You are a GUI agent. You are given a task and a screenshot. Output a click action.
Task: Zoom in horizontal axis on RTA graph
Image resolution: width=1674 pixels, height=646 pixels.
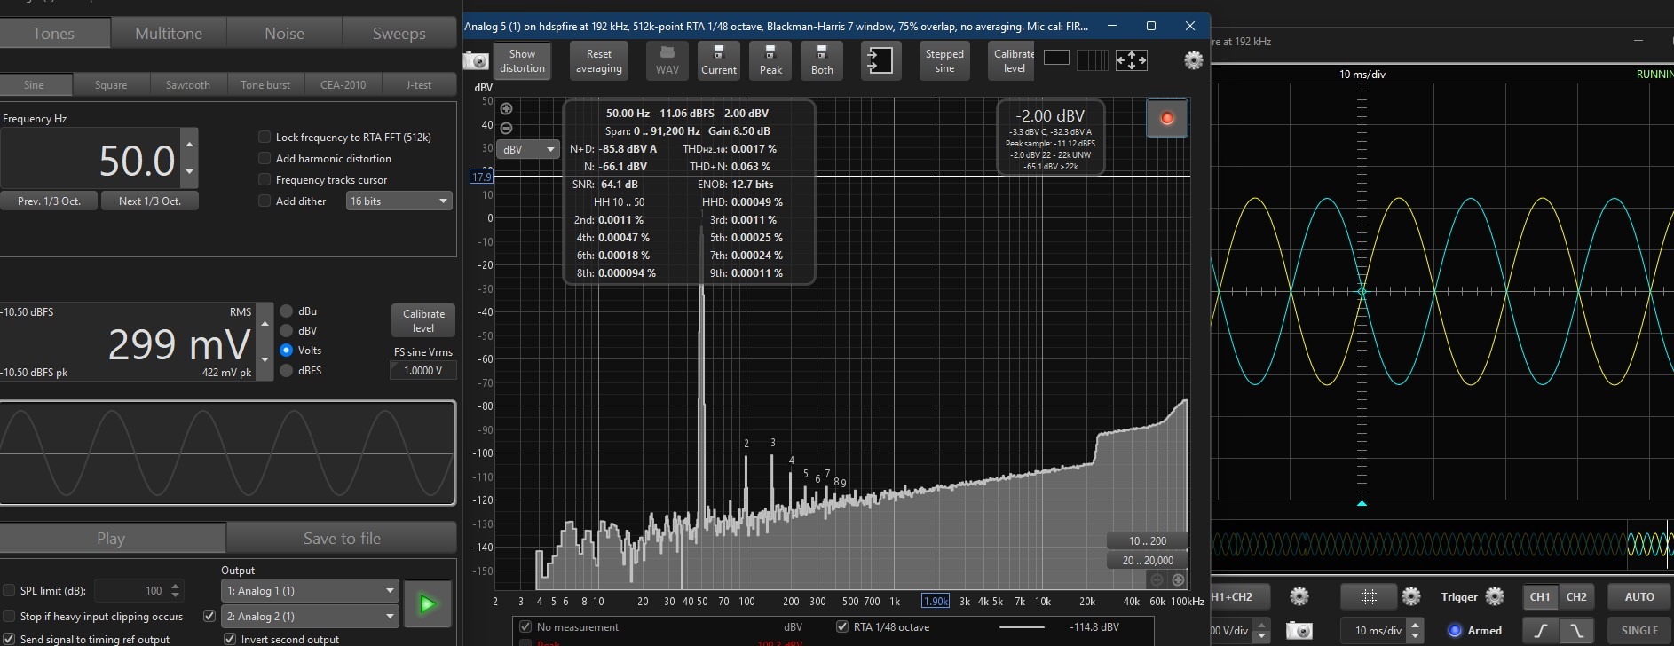point(1178,579)
